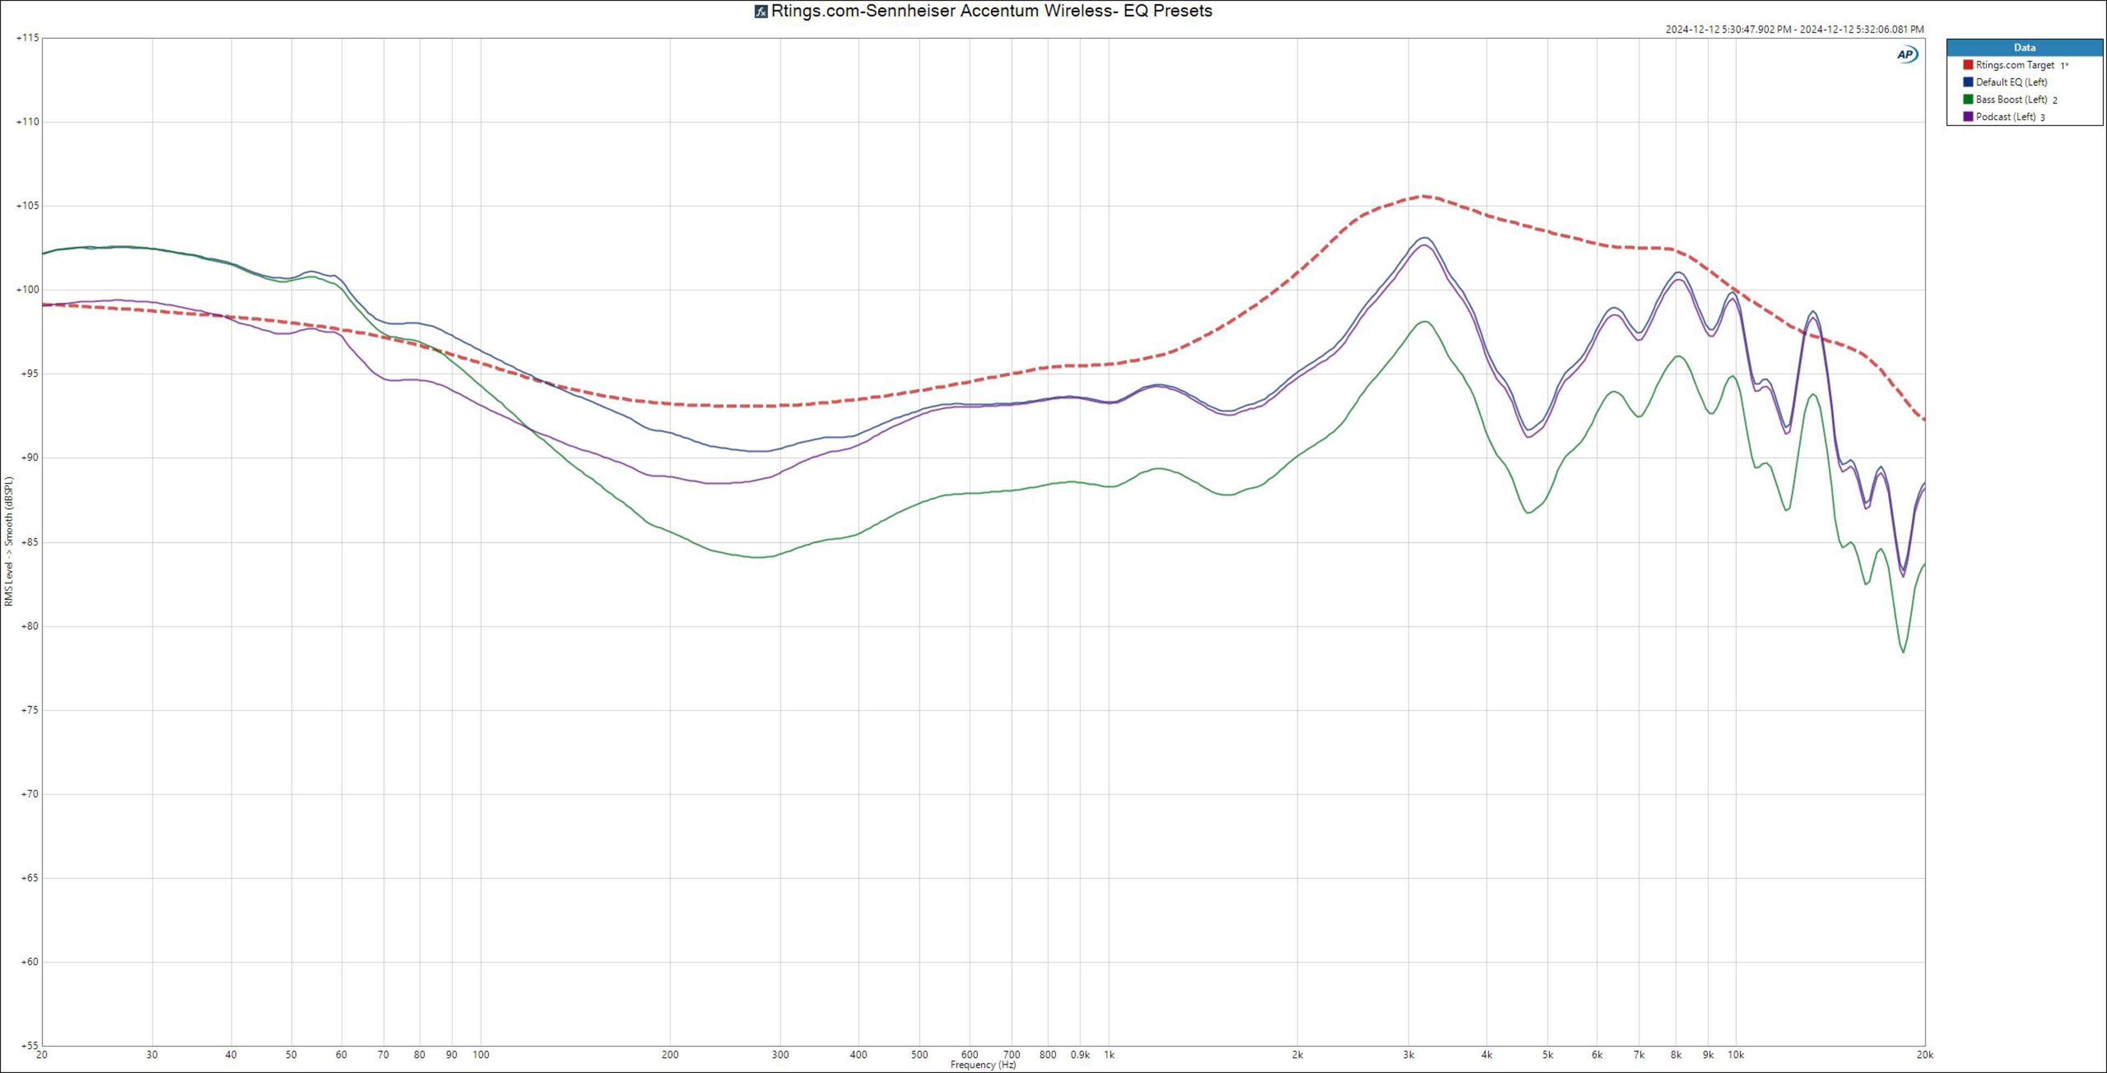The width and height of the screenshot is (2107, 1073).
Task: Click the 1k tick on the frequency axis
Action: point(1109,1055)
